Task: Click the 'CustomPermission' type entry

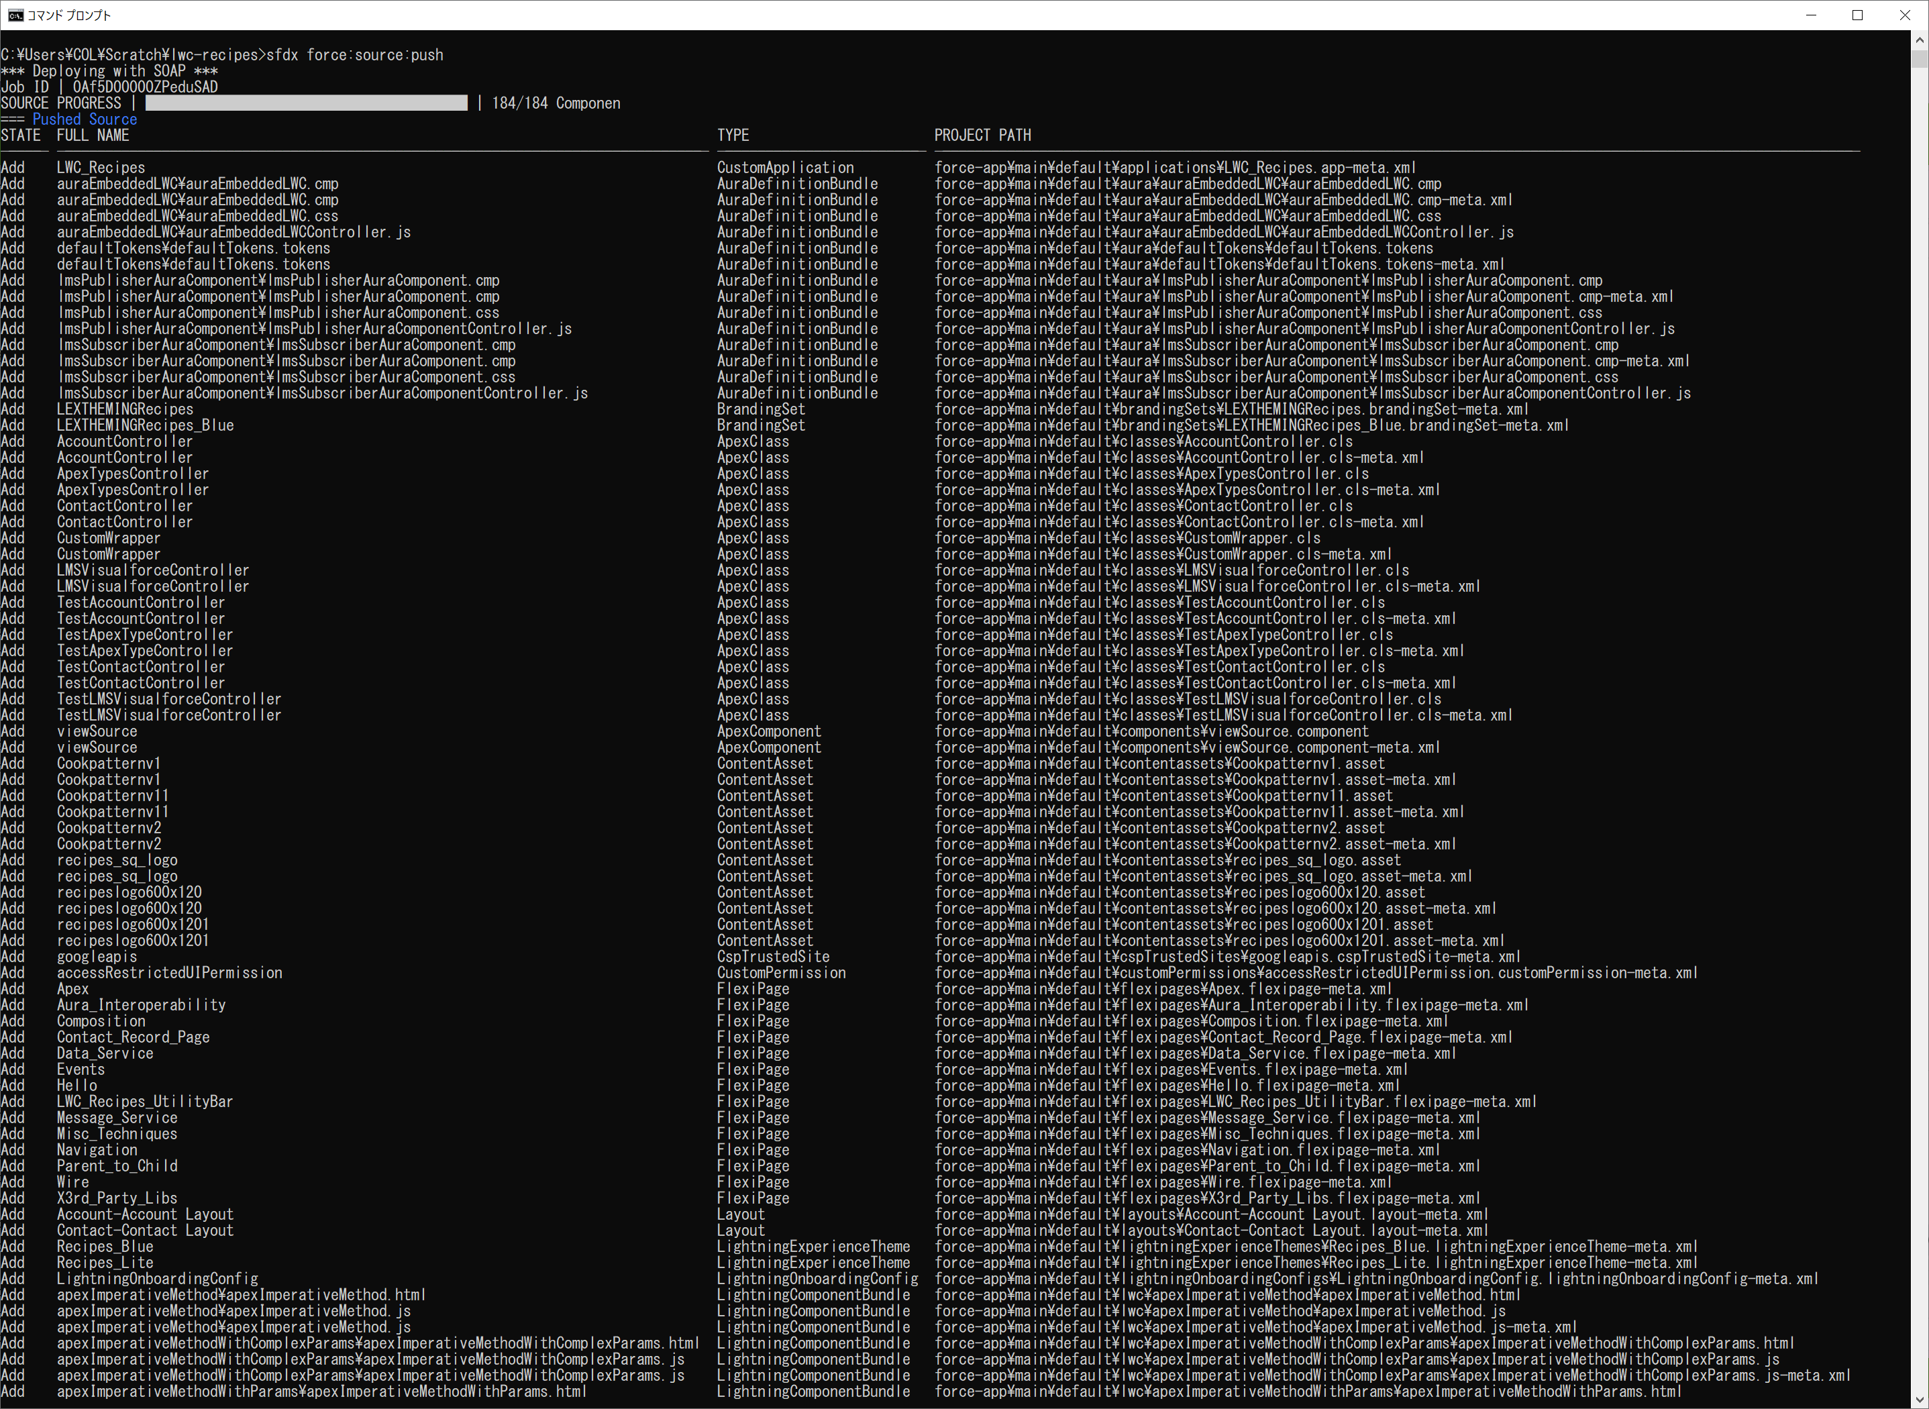Action: coord(781,973)
